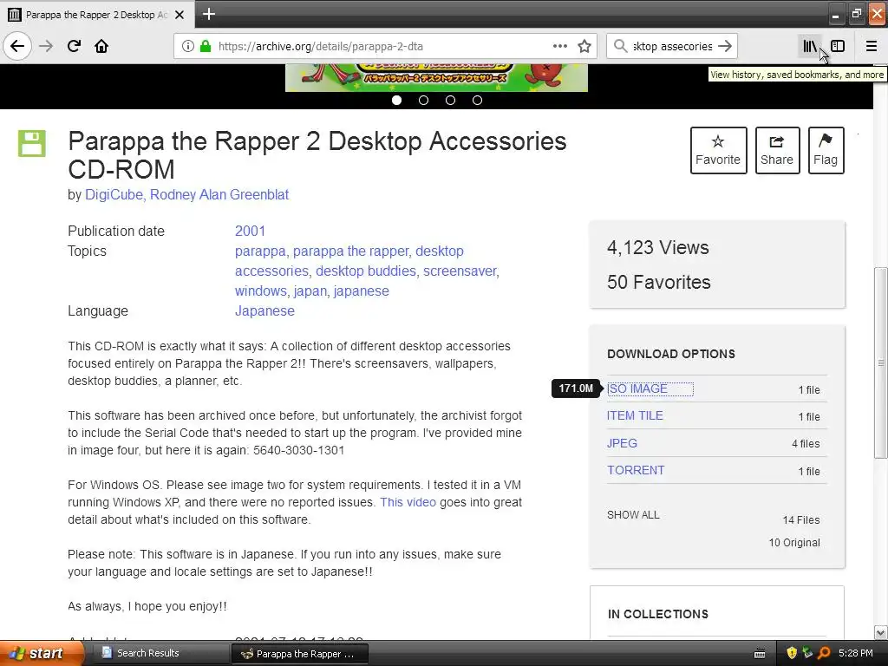The image size is (888, 666).
Task: Click the network connection tray icon
Action: click(807, 654)
